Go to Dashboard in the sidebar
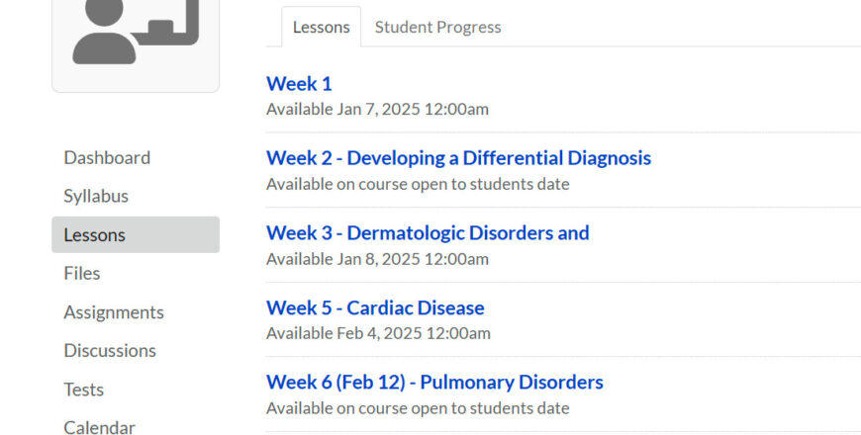Image resolution: width=861 pixels, height=435 pixels. coord(107,157)
